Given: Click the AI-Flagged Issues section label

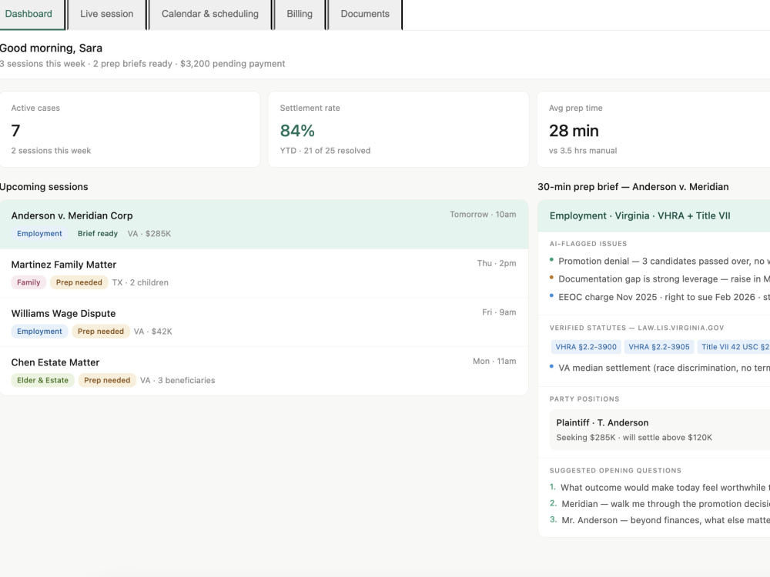Looking at the screenshot, I should pyautogui.click(x=588, y=244).
